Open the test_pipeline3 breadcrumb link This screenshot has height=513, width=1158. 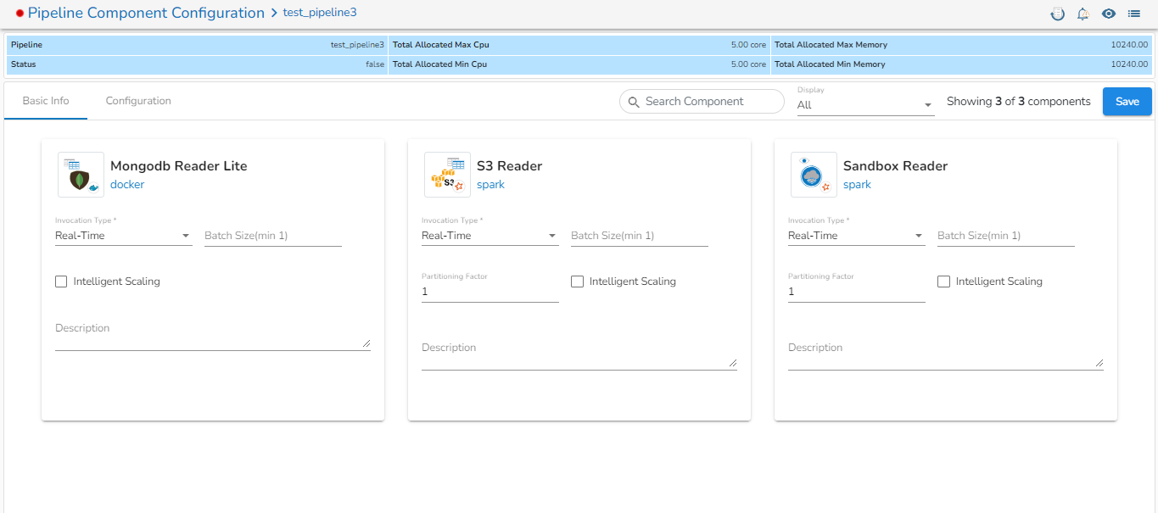(x=319, y=13)
